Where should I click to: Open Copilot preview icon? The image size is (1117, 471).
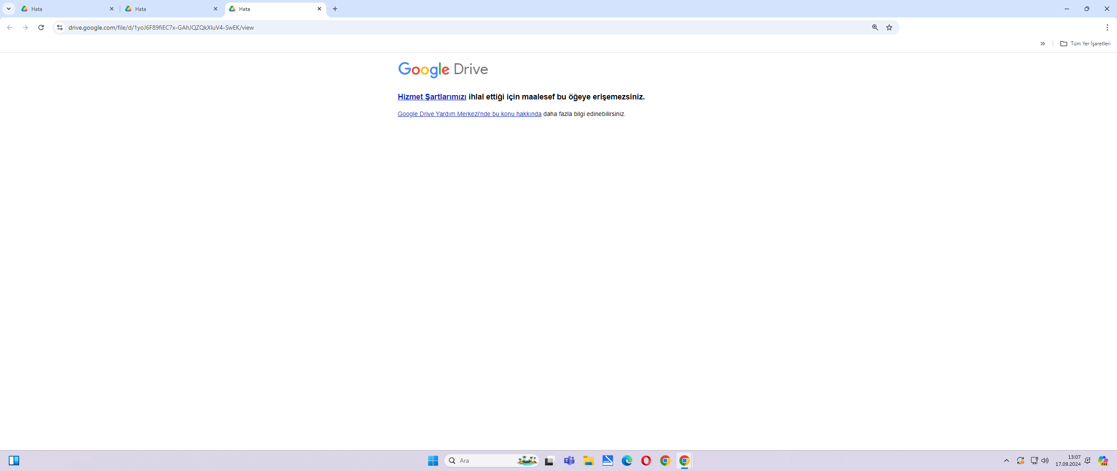[x=1103, y=461]
